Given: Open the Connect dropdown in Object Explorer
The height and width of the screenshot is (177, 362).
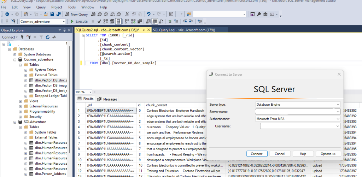Looking at the screenshot, I should tap(10, 37).
